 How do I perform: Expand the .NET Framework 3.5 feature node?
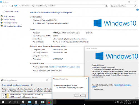click(3, 95)
